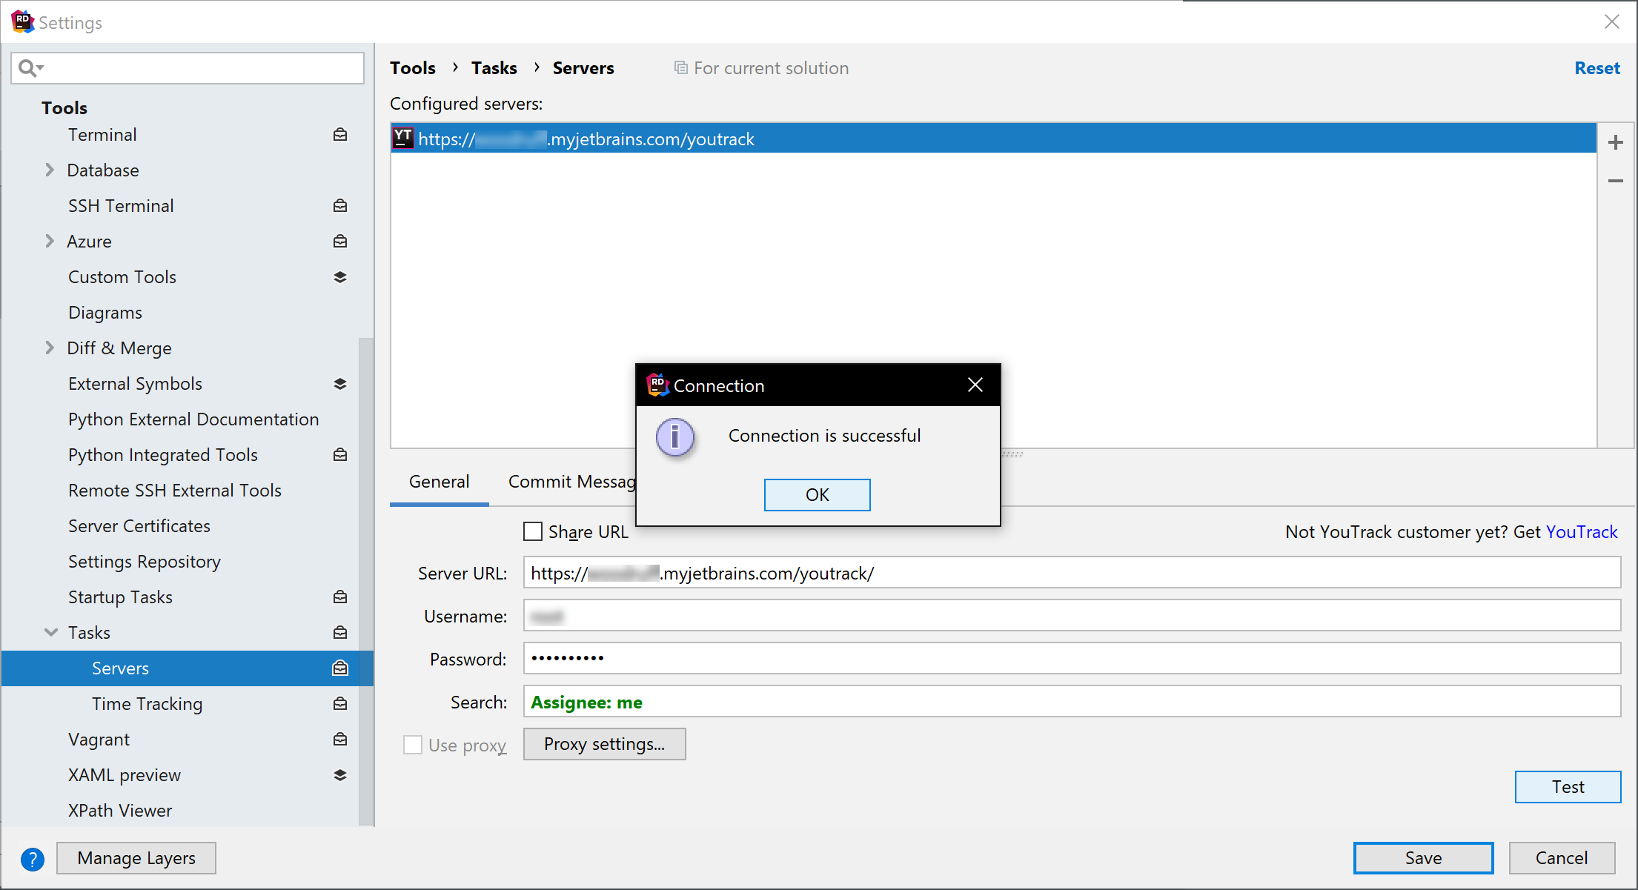The height and width of the screenshot is (890, 1638).
Task: Open the YouTrack hyperlink
Action: 1582,532
